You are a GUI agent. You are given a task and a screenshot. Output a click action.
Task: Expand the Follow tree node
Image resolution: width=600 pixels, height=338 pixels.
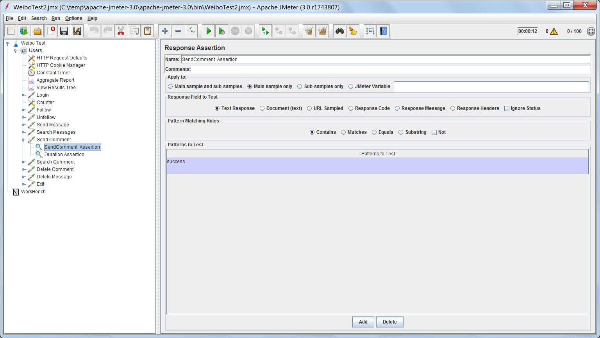(23, 110)
